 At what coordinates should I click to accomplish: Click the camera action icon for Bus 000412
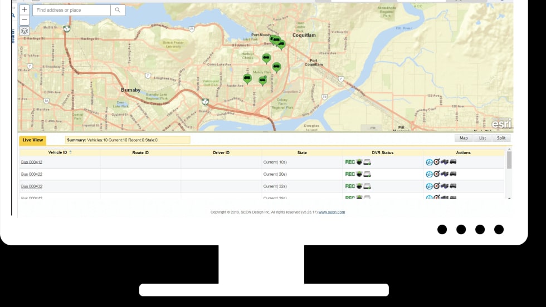(445, 162)
